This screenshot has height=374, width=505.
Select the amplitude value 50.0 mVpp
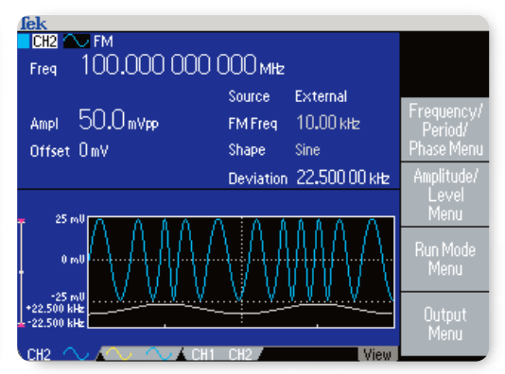click(x=118, y=120)
